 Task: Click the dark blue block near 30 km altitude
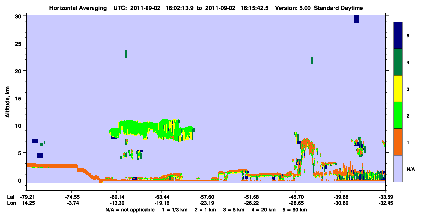(x=356, y=19)
